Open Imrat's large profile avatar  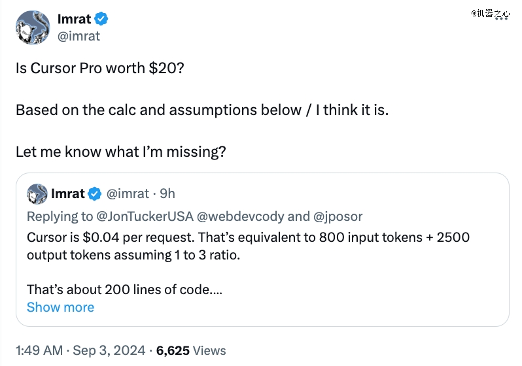click(x=33, y=27)
